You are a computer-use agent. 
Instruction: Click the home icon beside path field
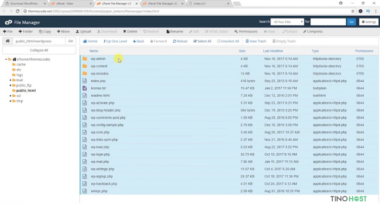pos(8,41)
